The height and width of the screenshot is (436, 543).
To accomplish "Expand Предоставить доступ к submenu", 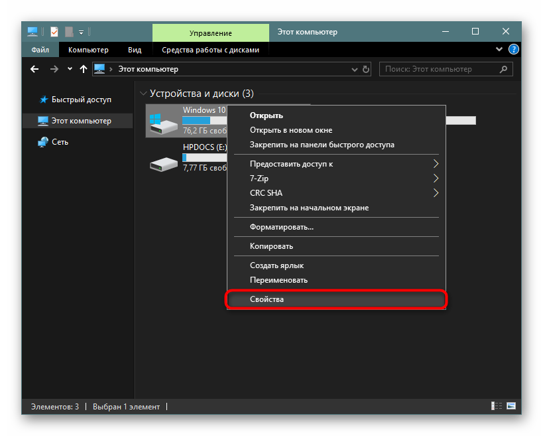I will (336, 164).
